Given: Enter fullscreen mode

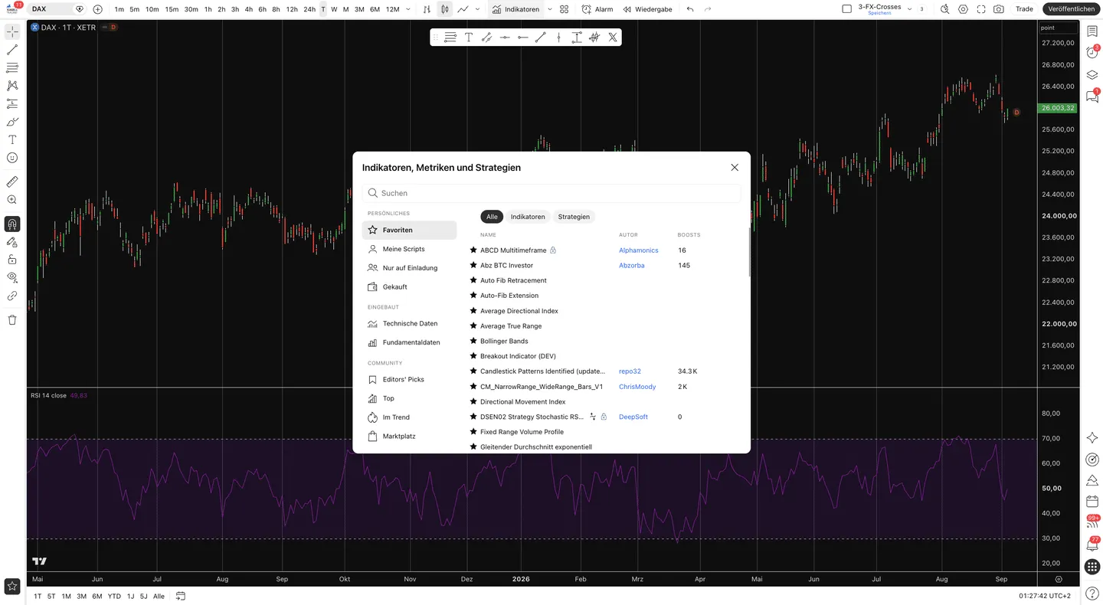Looking at the screenshot, I should coord(981,9).
